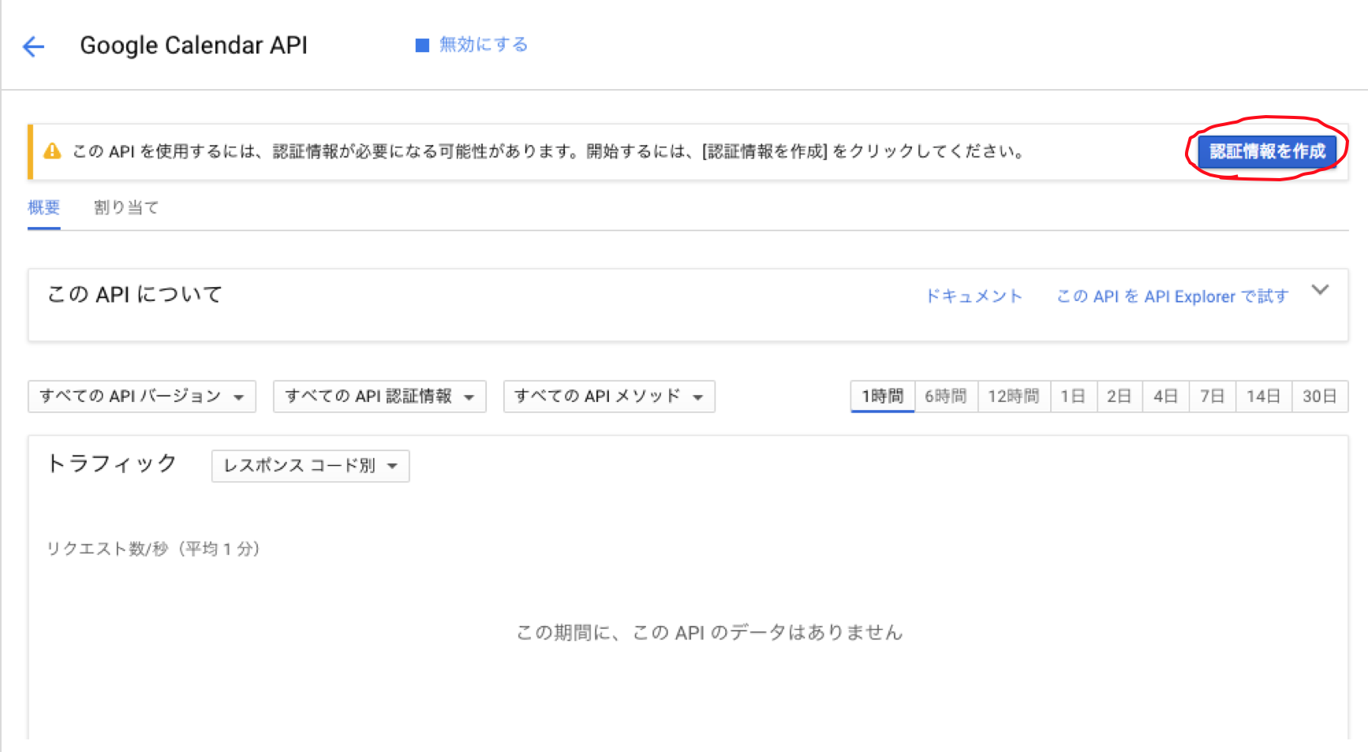Click the credentials warning message text
This screenshot has width=1368, height=752.
pos(549,151)
